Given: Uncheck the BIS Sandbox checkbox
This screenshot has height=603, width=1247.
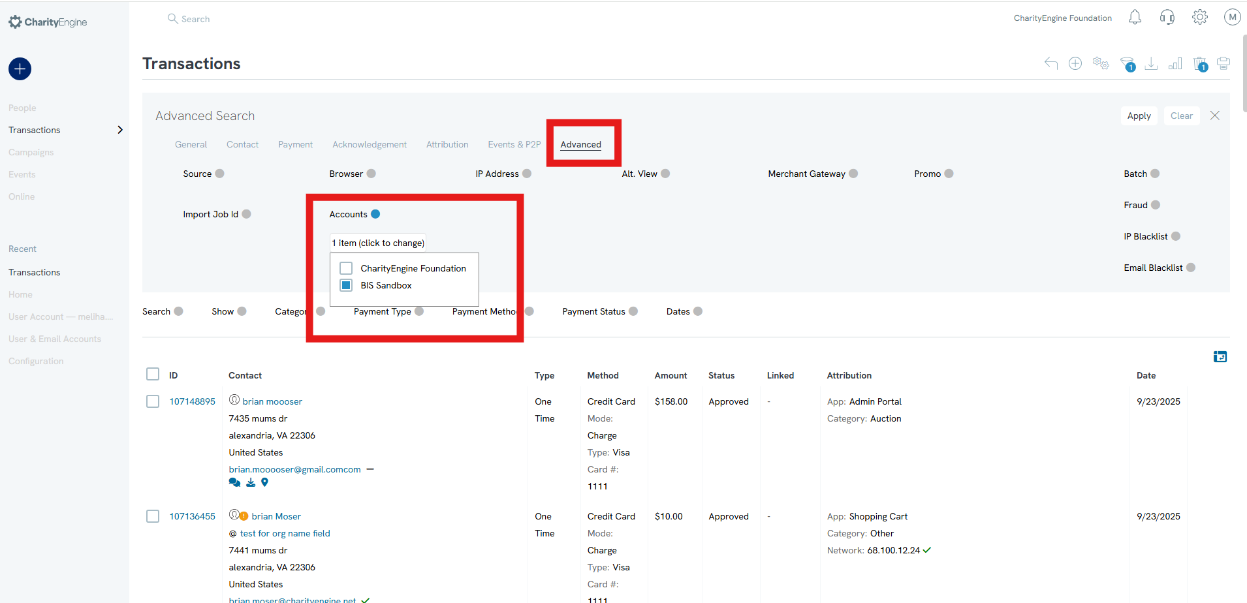Looking at the screenshot, I should 346,285.
